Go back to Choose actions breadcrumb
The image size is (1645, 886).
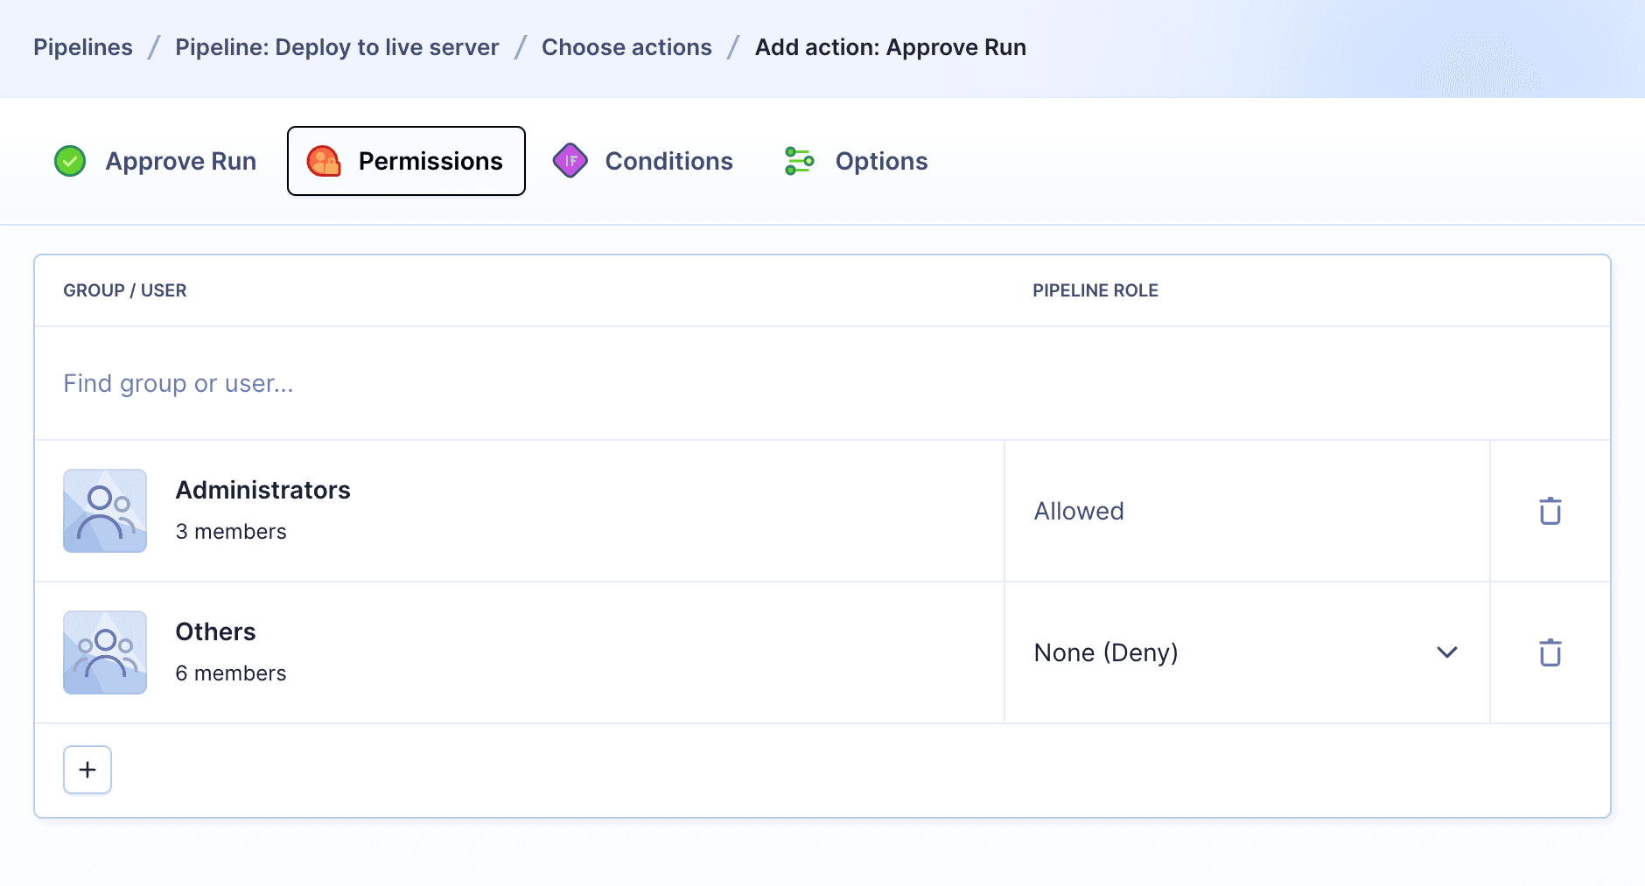coord(626,47)
